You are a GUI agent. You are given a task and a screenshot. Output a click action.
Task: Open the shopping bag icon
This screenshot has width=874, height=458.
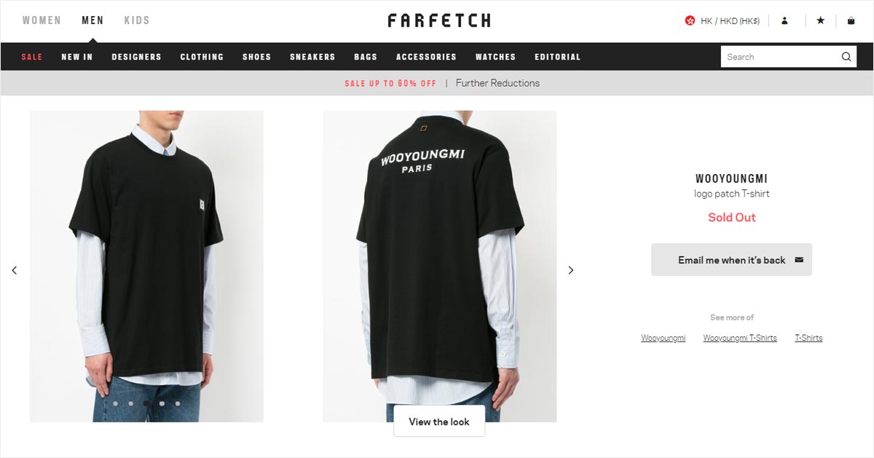click(x=851, y=21)
